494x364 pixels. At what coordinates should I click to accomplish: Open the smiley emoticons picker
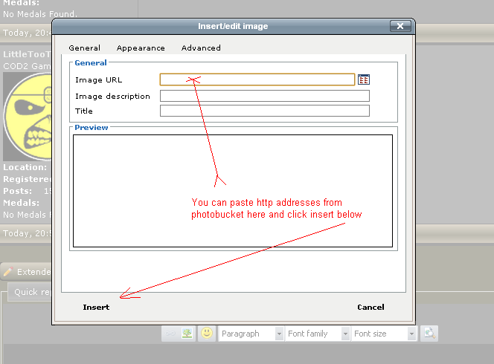click(x=207, y=333)
